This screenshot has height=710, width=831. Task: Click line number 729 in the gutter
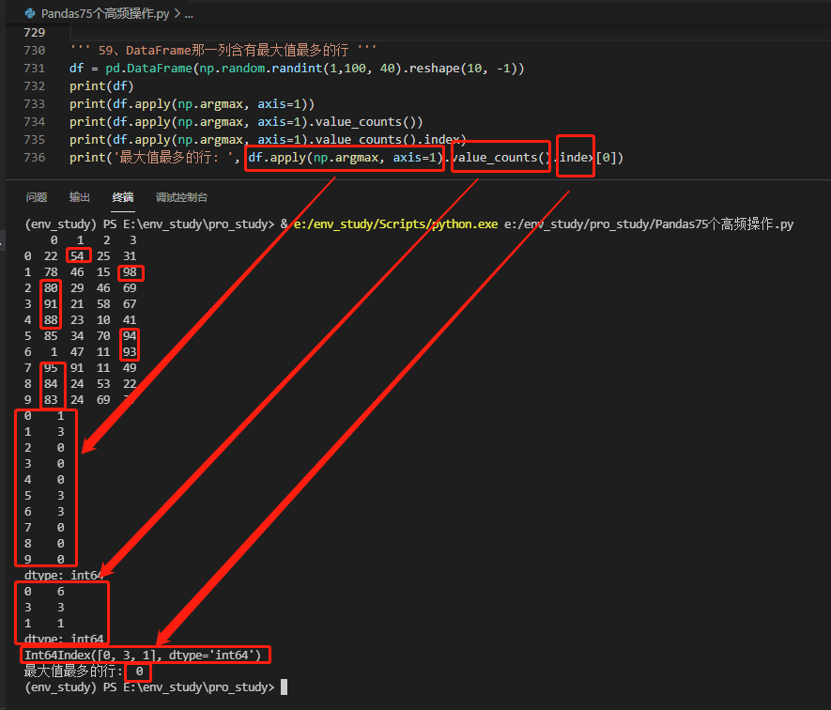point(35,33)
